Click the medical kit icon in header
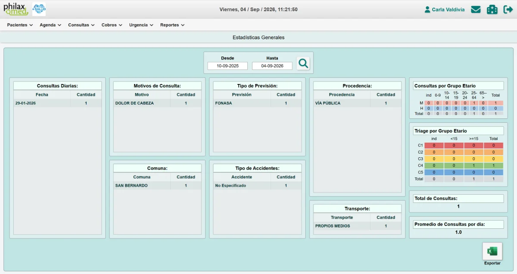This screenshot has height=274, width=517. coord(492,9)
